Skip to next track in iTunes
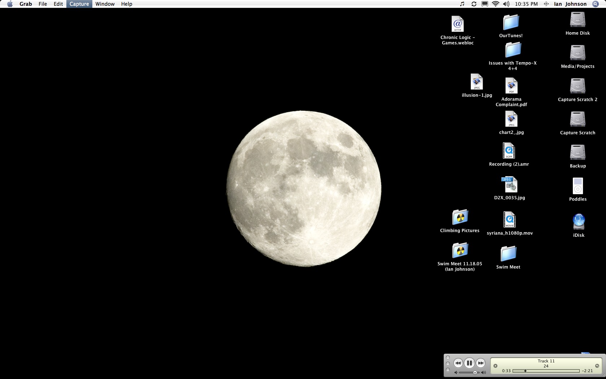The height and width of the screenshot is (379, 606). pyautogui.click(x=480, y=363)
